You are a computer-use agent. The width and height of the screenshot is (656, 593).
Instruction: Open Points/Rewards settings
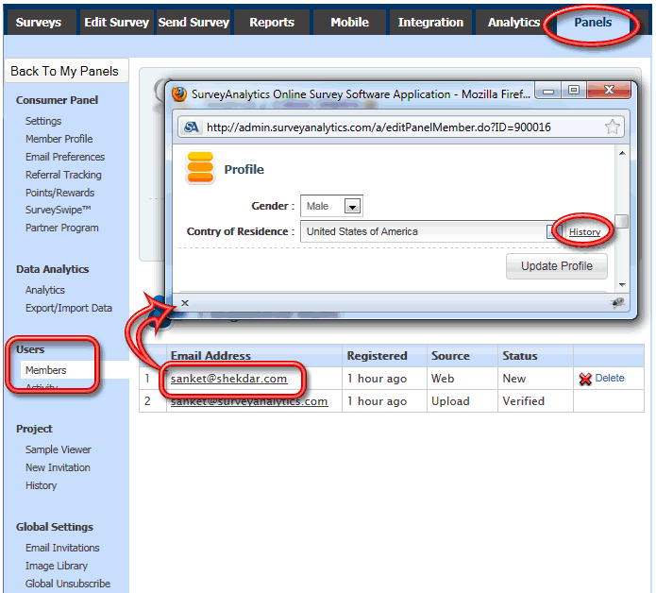coord(59,193)
